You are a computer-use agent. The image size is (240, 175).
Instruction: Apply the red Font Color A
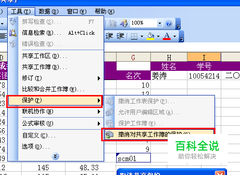pyautogui.click(x=167, y=36)
